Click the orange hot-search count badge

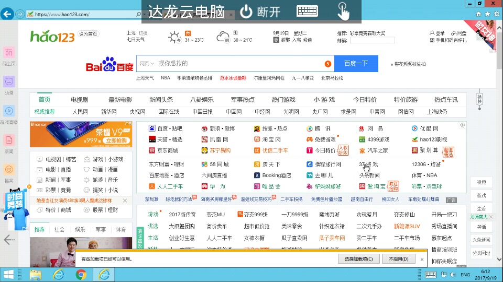(327, 64)
